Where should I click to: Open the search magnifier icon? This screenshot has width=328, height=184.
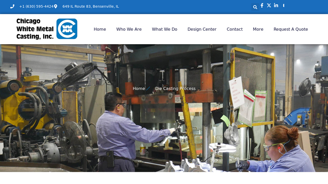255,7
